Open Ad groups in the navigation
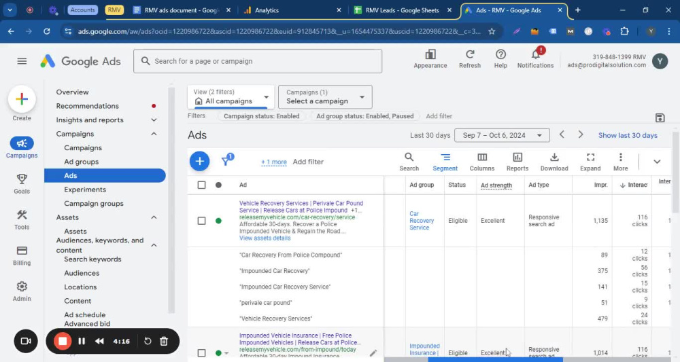The height and width of the screenshot is (362, 680). [81, 162]
